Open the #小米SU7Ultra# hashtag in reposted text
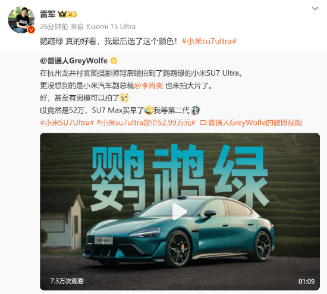This screenshot has height=294, width=327. [x=67, y=123]
